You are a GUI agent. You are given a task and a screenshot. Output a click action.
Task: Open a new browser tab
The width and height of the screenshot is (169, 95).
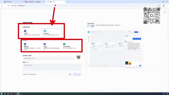68,2
